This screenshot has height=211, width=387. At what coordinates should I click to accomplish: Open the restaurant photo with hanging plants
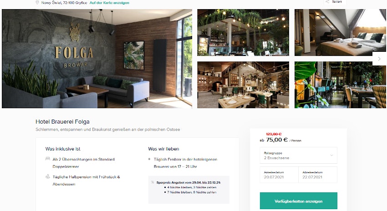click(x=243, y=33)
